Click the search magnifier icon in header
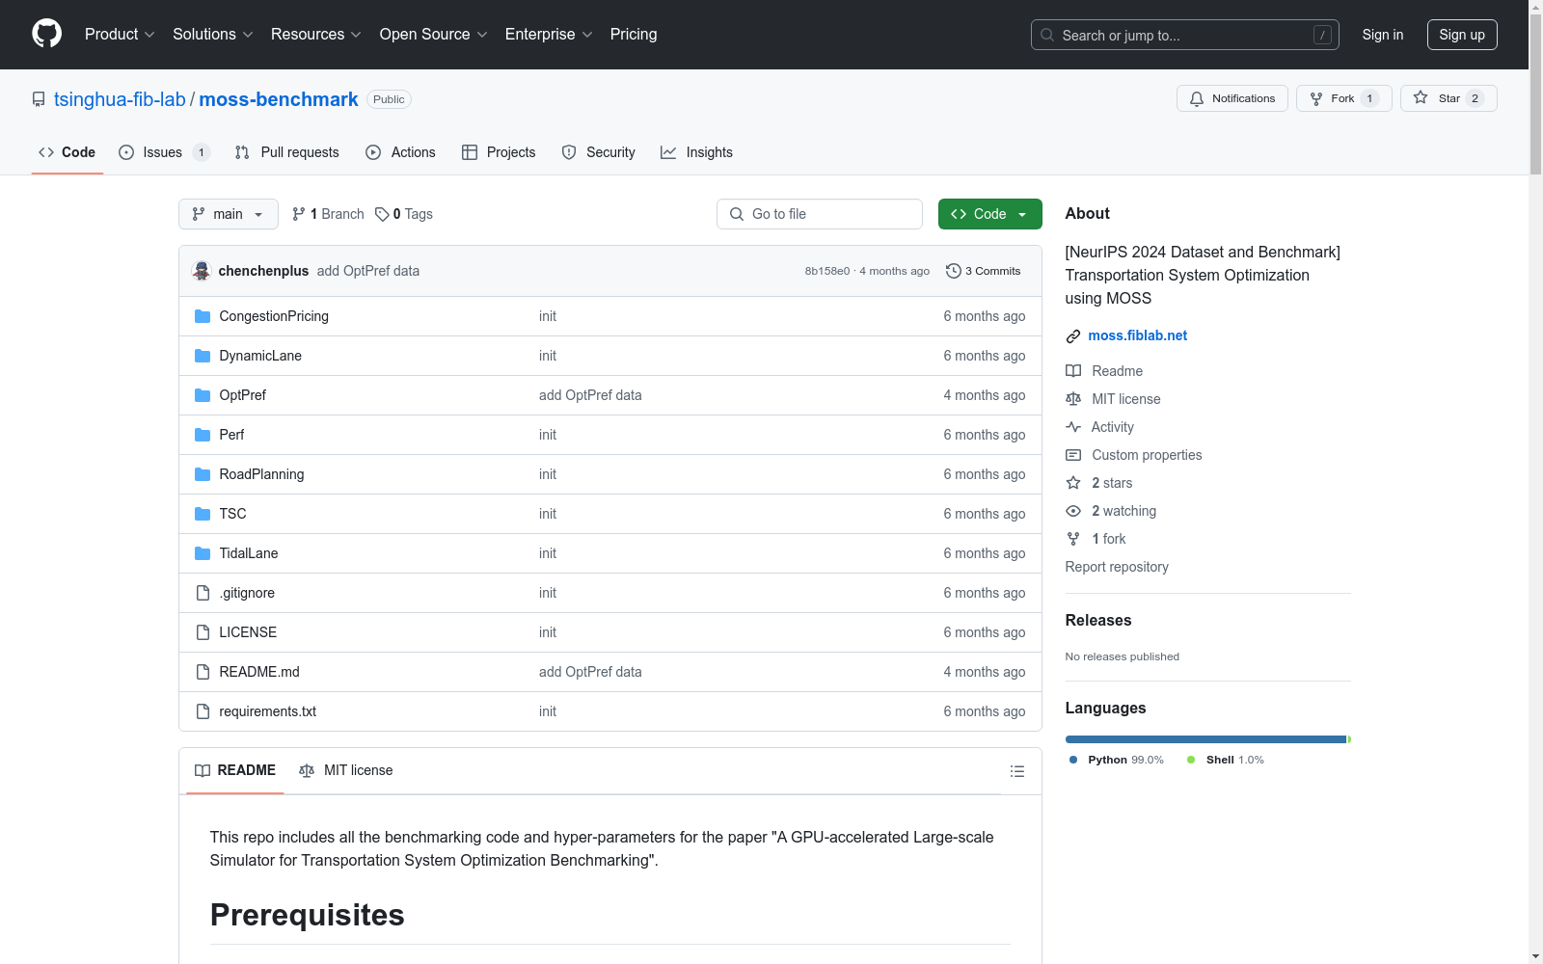The height and width of the screenshot is (964, 1543). click(1047, 35)
